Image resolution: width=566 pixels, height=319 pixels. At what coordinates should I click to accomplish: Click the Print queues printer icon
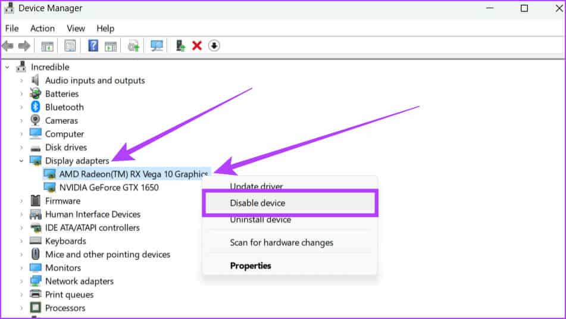tap(35, 294)
